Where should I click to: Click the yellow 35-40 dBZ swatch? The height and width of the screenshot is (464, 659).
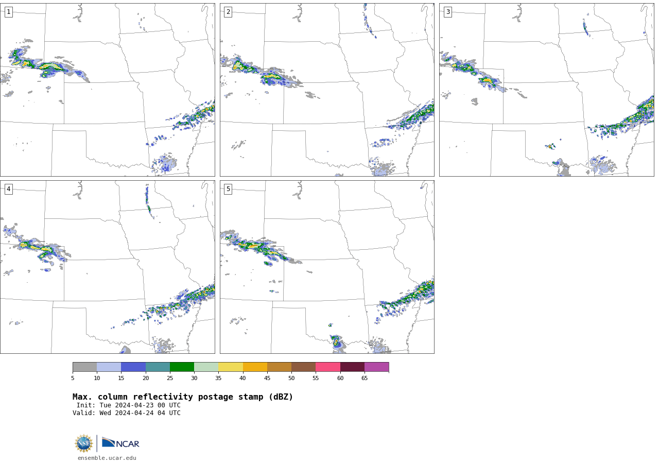coord(231,367)
